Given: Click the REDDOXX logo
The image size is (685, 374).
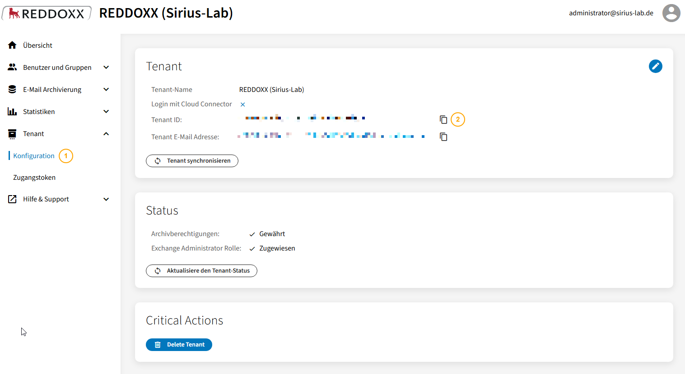Looking at the screenshot, I should click(47, 13).
